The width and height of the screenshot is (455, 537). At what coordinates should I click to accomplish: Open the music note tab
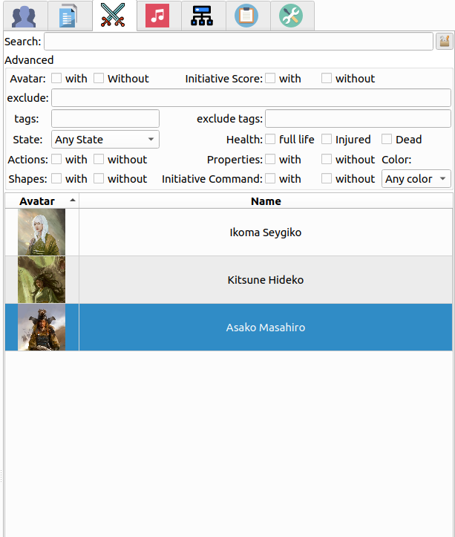pos(157,16)
